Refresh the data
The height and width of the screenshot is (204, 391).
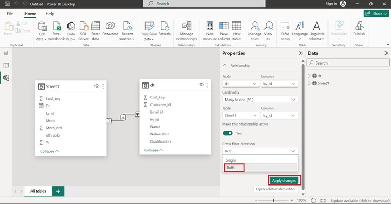pos(165,29)
